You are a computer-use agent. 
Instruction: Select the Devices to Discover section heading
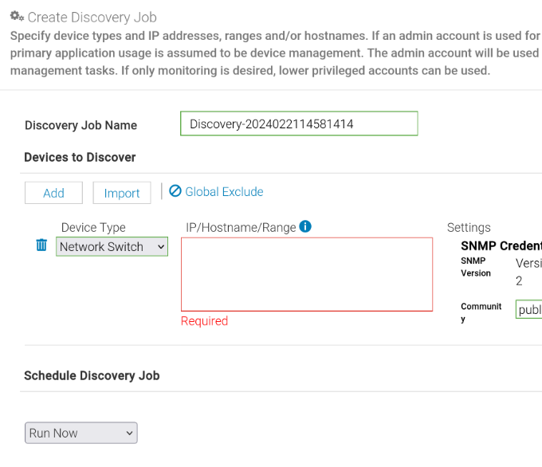80,157
